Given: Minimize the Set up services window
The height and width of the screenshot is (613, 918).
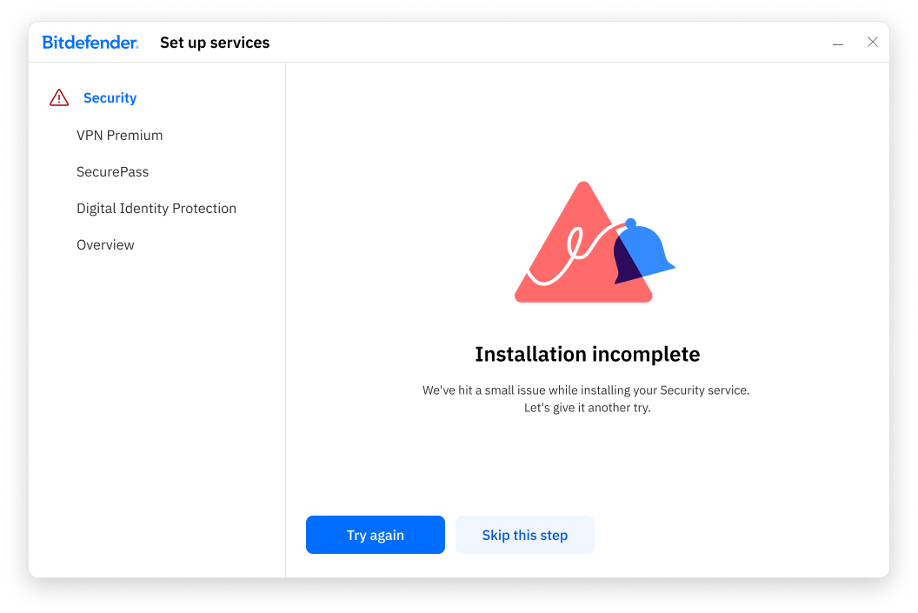Looking at the screenshot, I should (838, 43).
